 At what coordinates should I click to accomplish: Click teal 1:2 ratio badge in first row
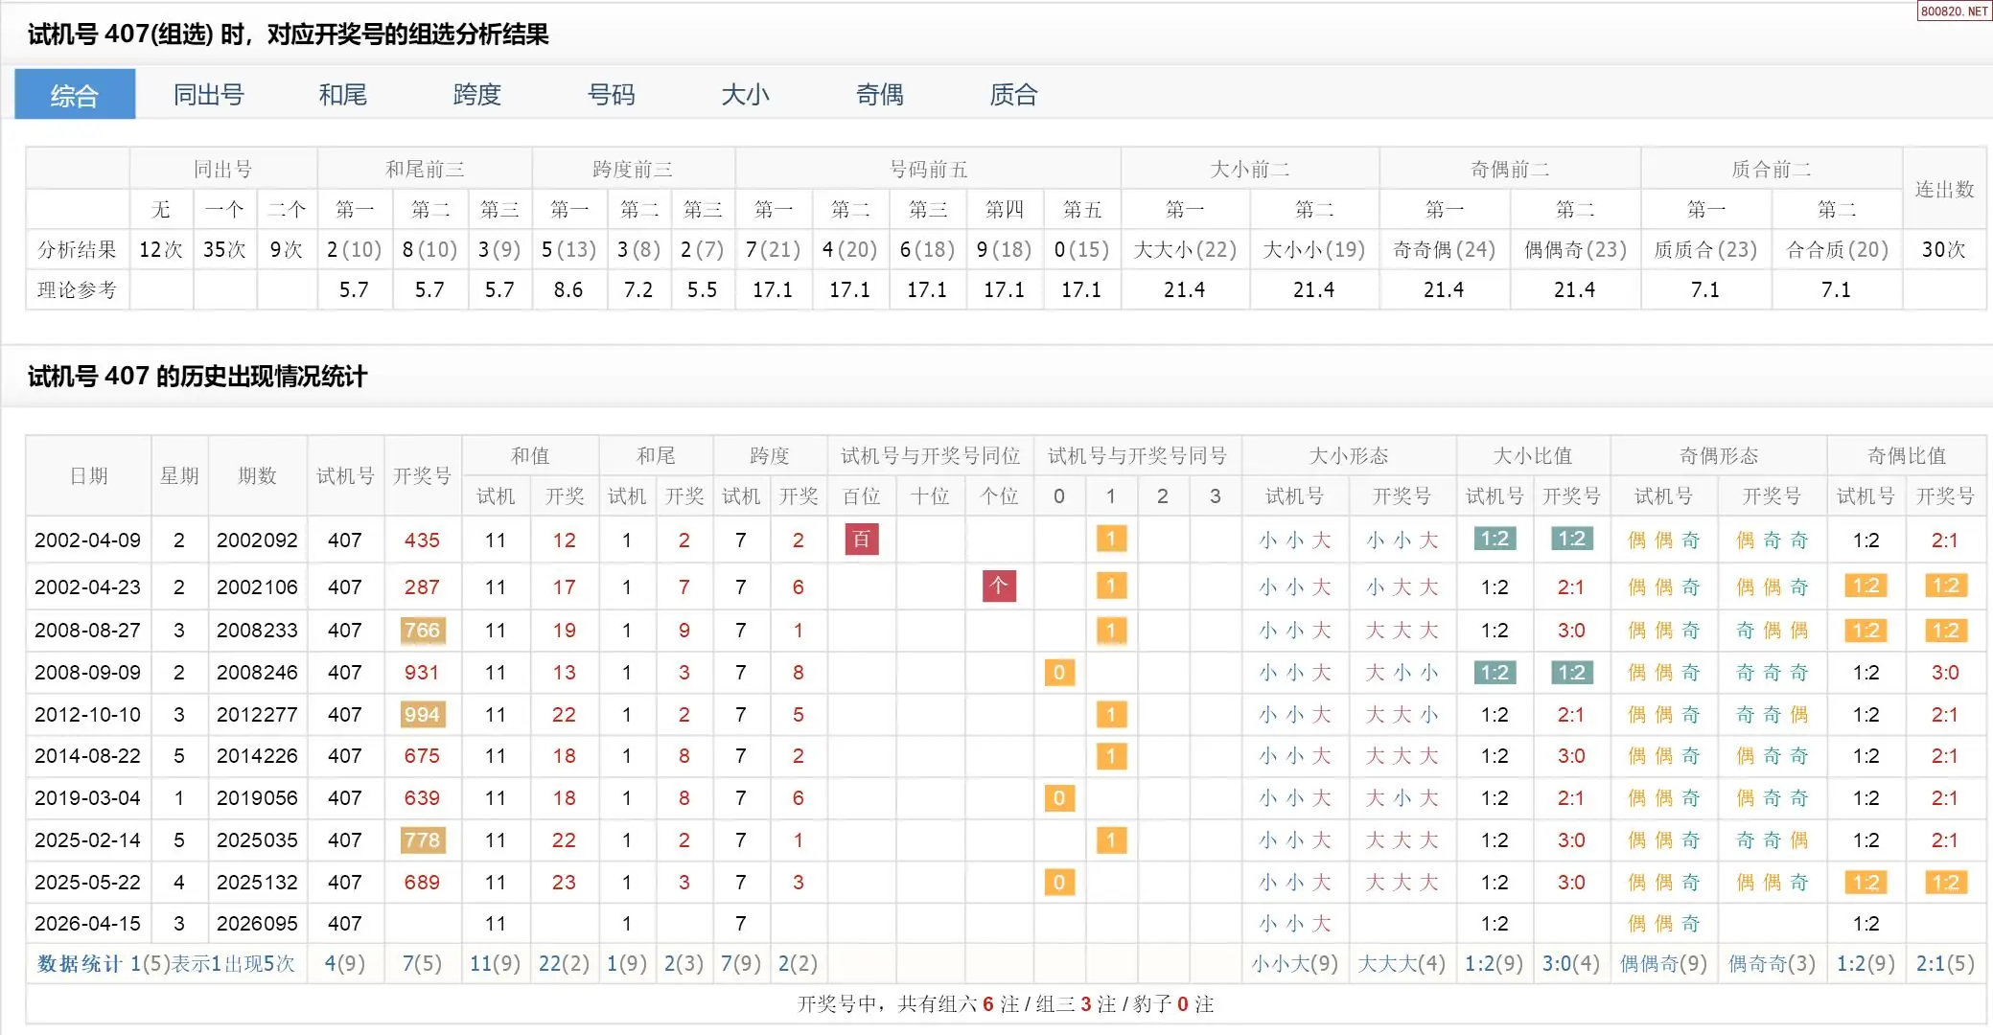[1494, 540]
